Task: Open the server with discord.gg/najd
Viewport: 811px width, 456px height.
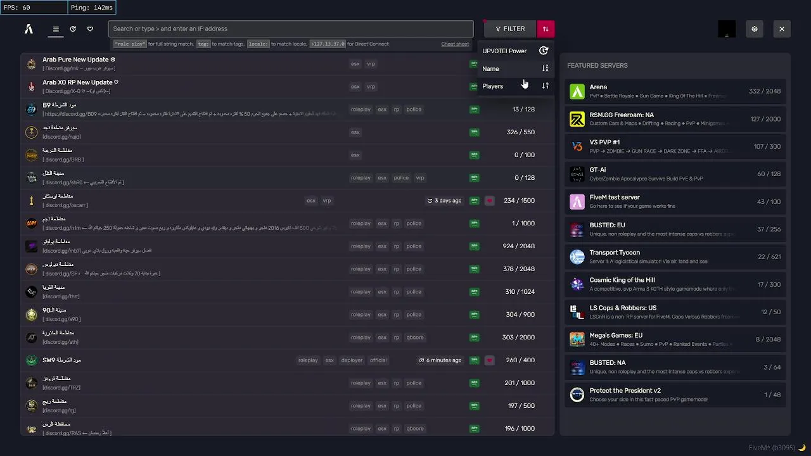Action: (x=288, y=132)
